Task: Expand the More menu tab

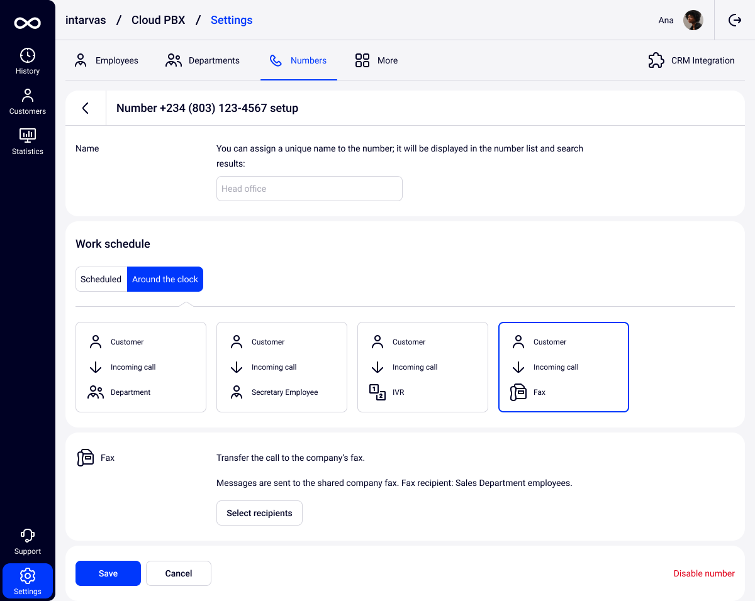Action: pos(376,60)
